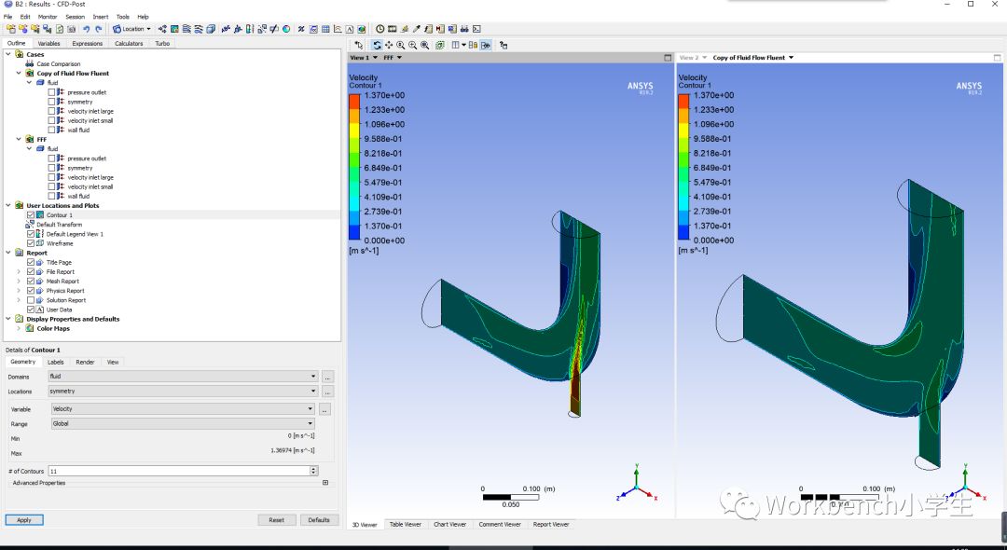Open the Insert menu
Screen dimensions: 1007x550
tap(100, 17)
